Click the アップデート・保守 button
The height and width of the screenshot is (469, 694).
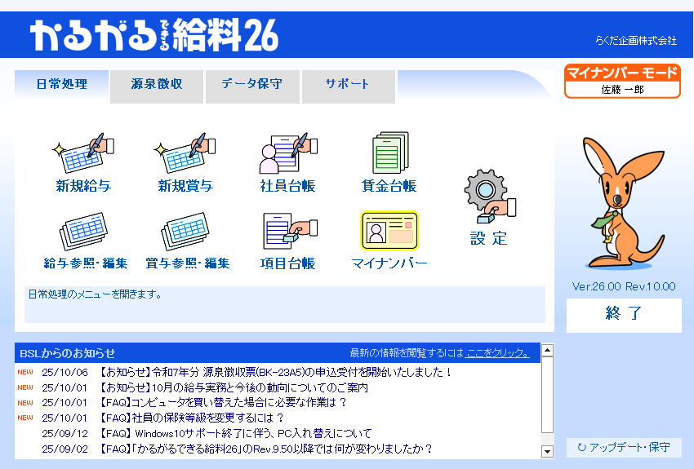624,448
